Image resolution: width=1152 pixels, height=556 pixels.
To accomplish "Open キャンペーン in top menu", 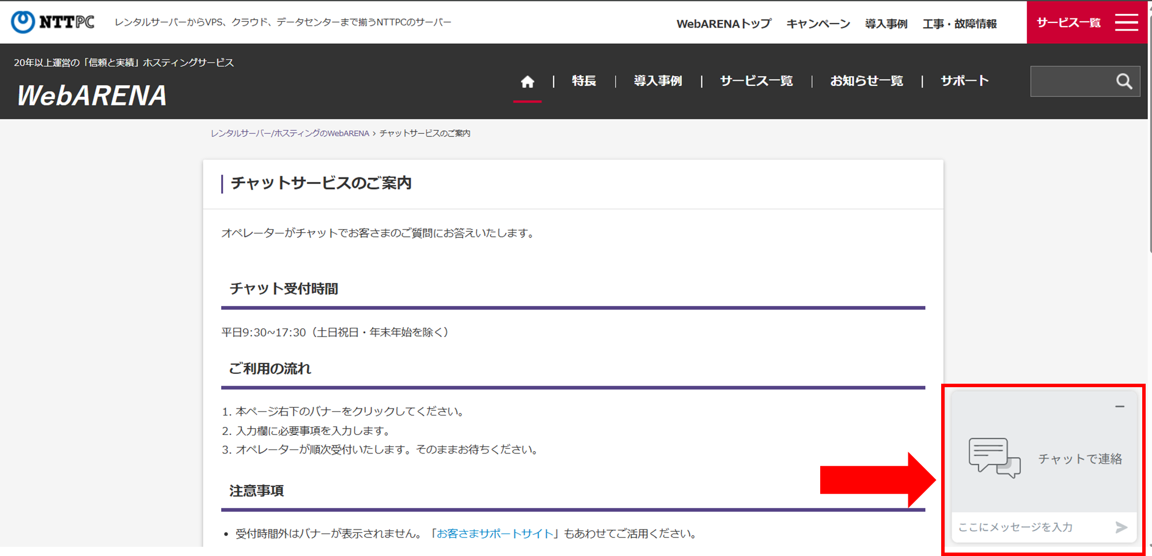I will point(818,24).
